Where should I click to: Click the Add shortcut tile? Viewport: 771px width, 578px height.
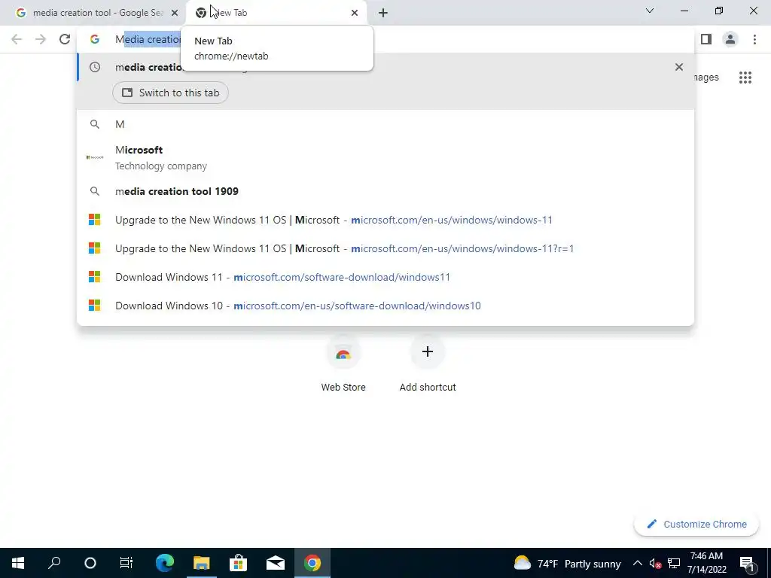(x=428, y=364)
